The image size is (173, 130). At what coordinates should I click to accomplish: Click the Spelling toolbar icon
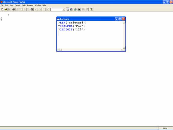[21, 9]
